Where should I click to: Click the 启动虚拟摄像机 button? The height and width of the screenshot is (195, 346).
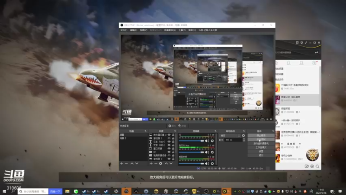(x=261, y=143)
